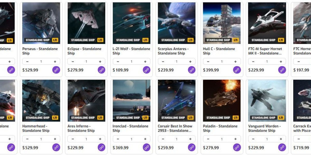The width and height of the screenshot is (311, 155).
Task: Increase quantity of Perseus ship
Action: click(55, 61)
